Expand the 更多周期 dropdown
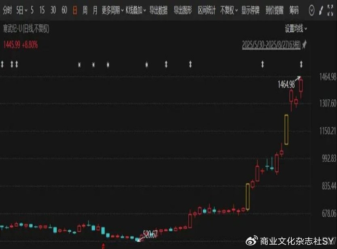 [112, 10]
